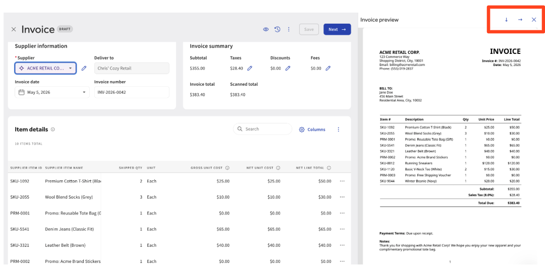This screenshot has height=268, width=545.
Task: Open the Columns settings
Action: tap(312, 129)
